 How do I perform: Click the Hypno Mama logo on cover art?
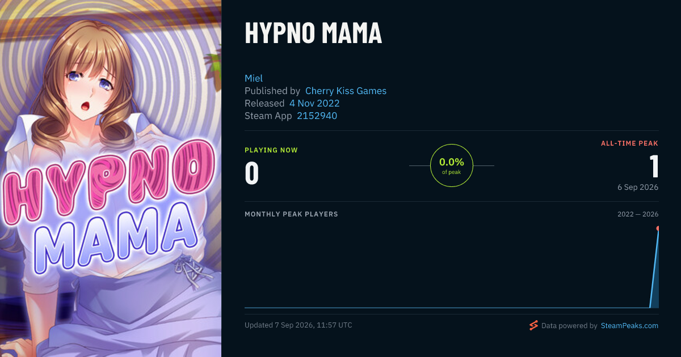pos(105,211)
